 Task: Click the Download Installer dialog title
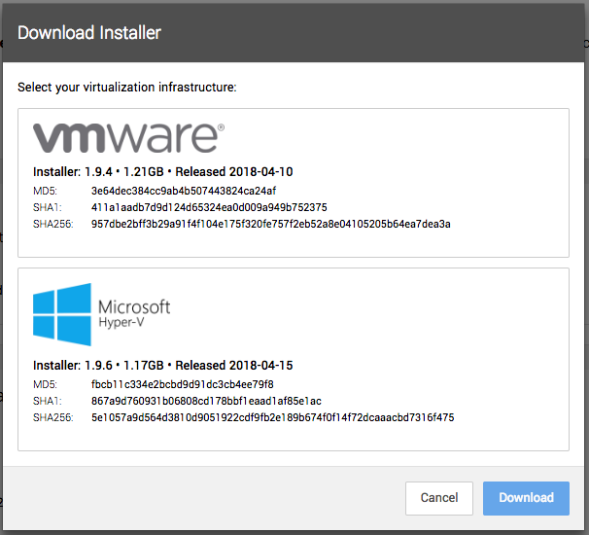(x=89, y=33)
